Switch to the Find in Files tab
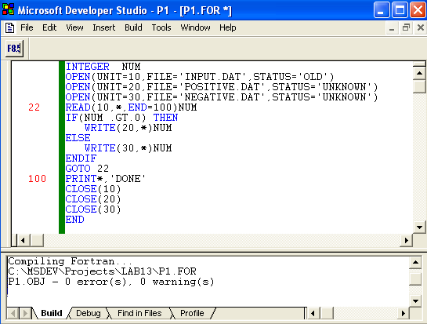Screen dimensions: 427x324 click(139, 313)
